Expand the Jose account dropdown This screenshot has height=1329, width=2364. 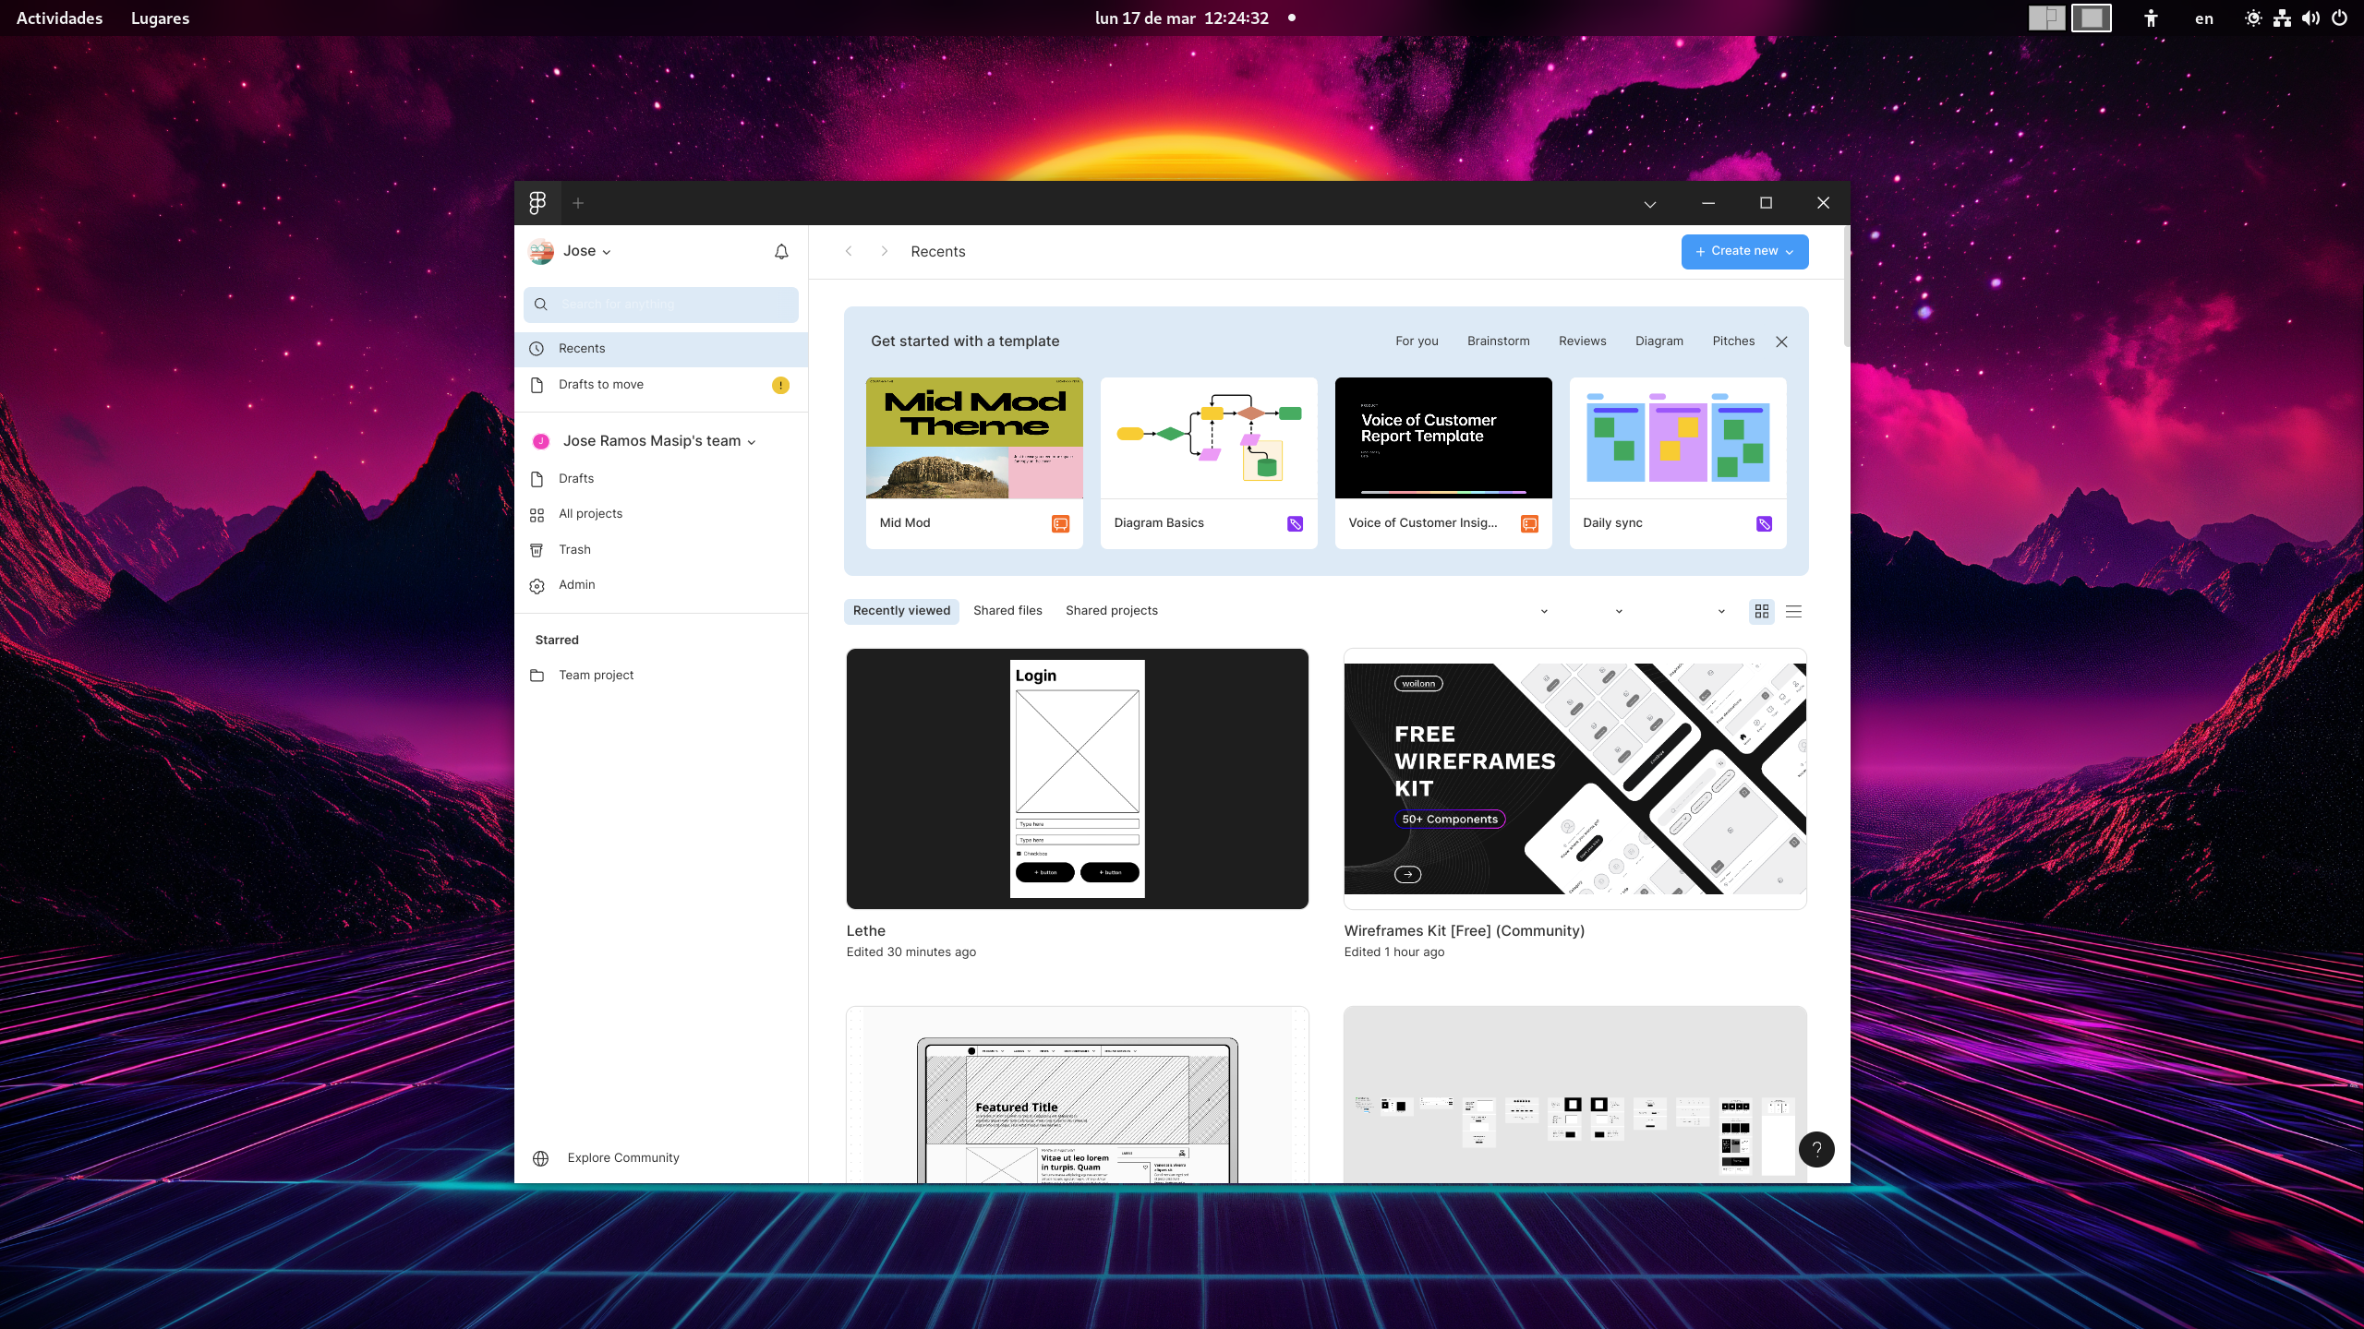(606, 252)
